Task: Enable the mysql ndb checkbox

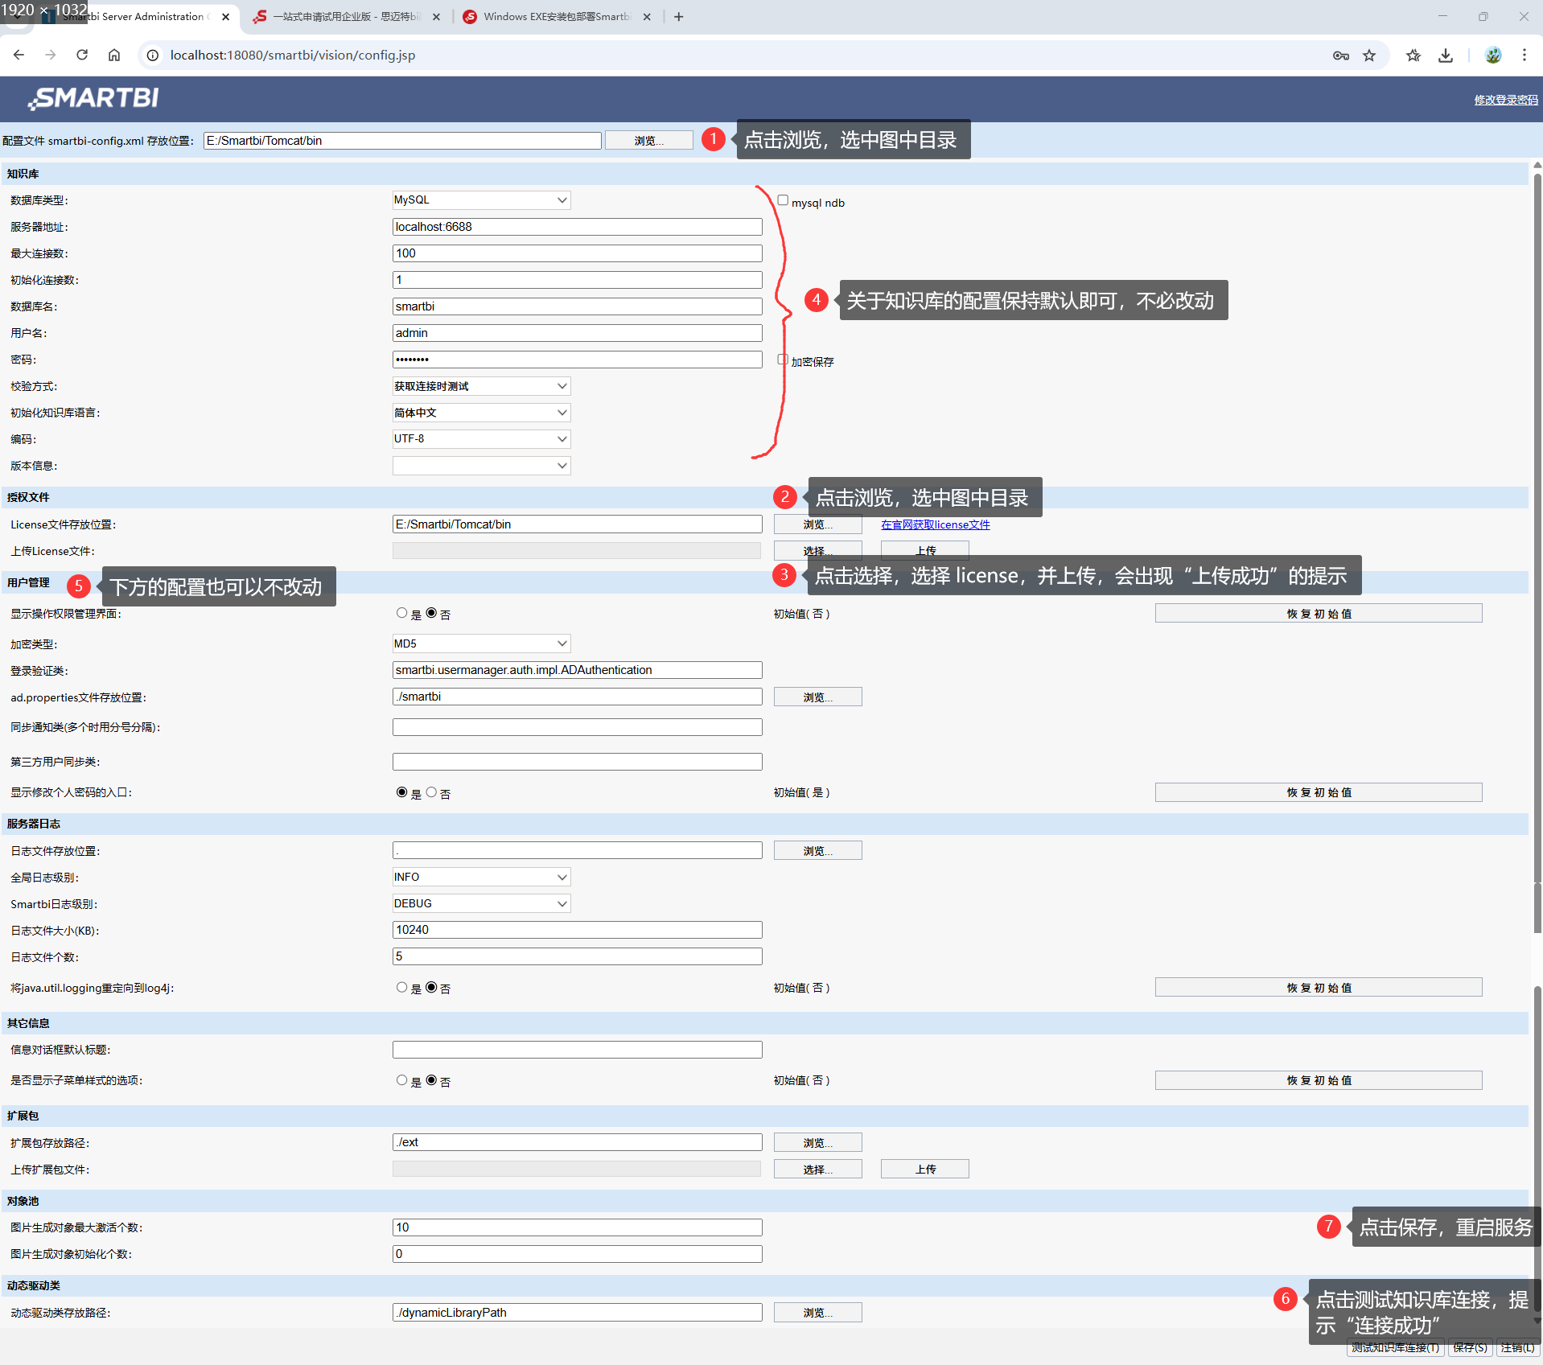Action: [783, 200]
